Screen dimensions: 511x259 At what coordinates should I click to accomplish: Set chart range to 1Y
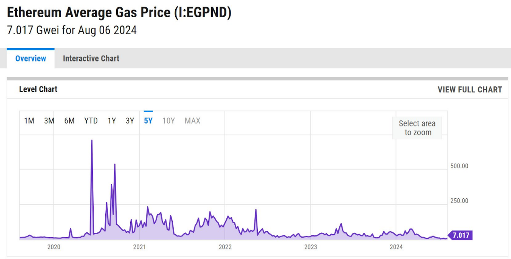112,121
